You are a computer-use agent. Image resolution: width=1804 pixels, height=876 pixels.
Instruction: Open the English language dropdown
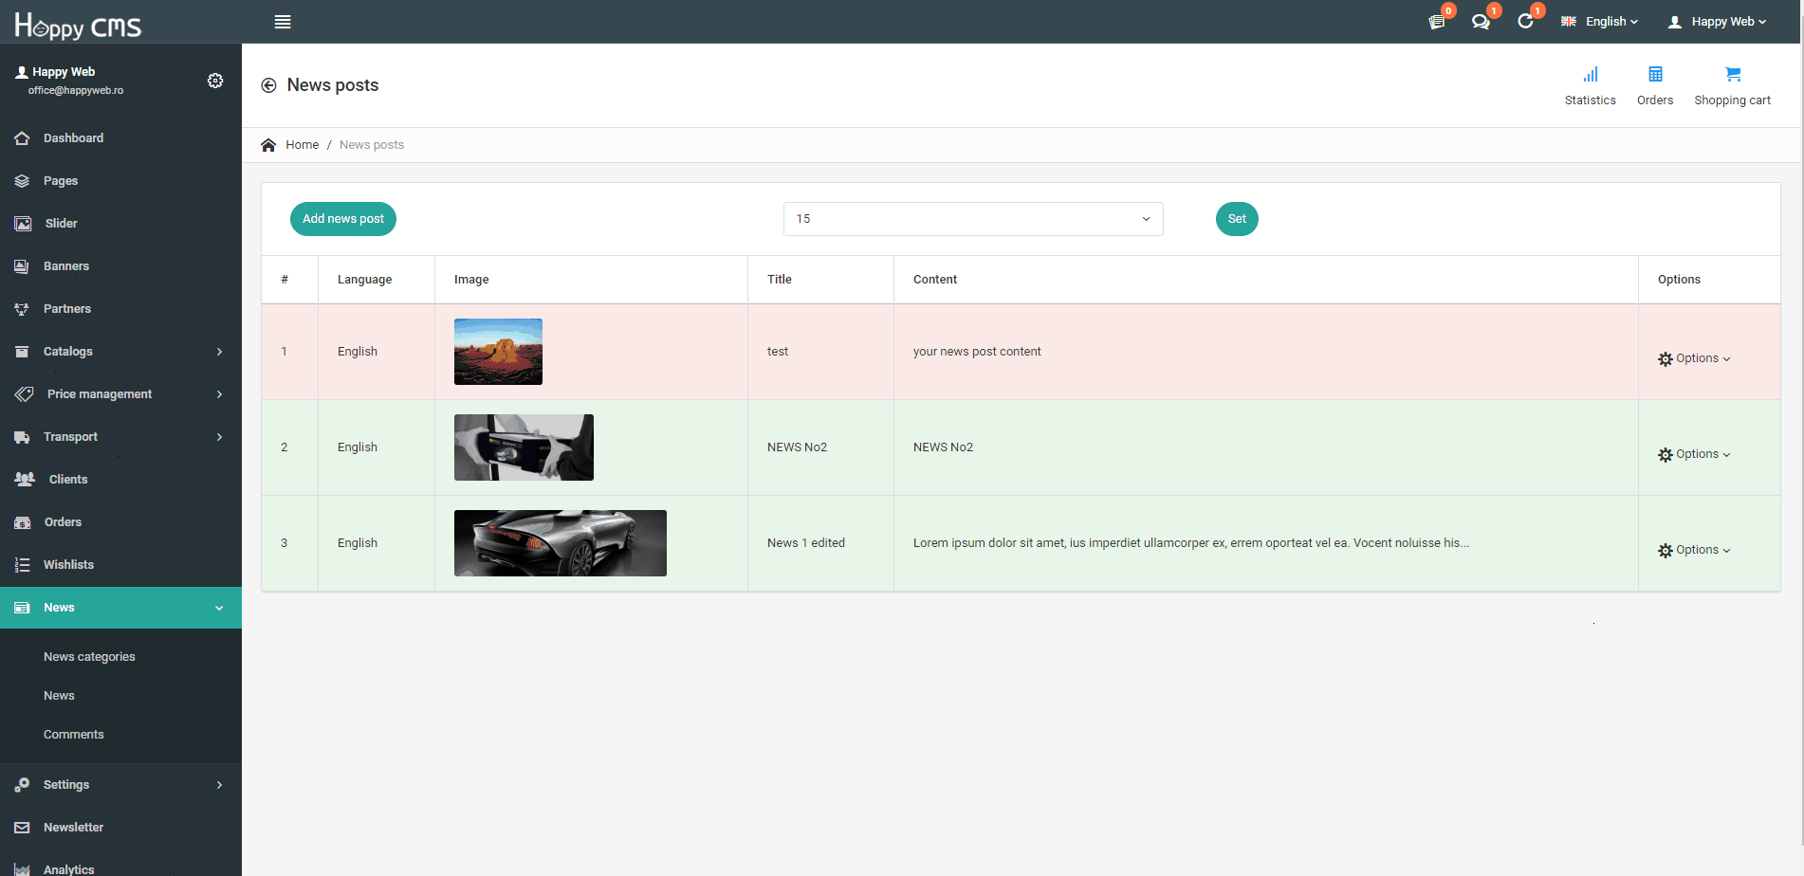coord(1600,22)
